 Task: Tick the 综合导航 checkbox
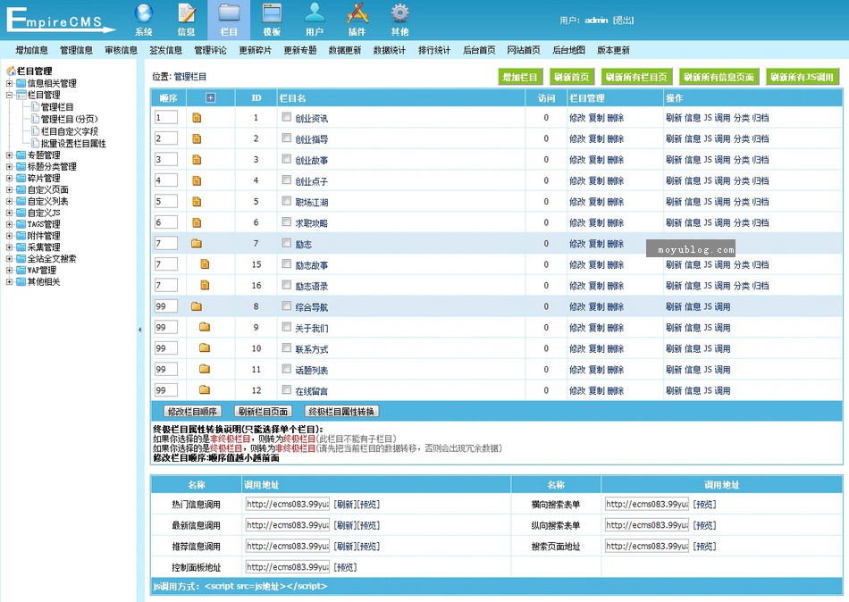pos(287,305)
